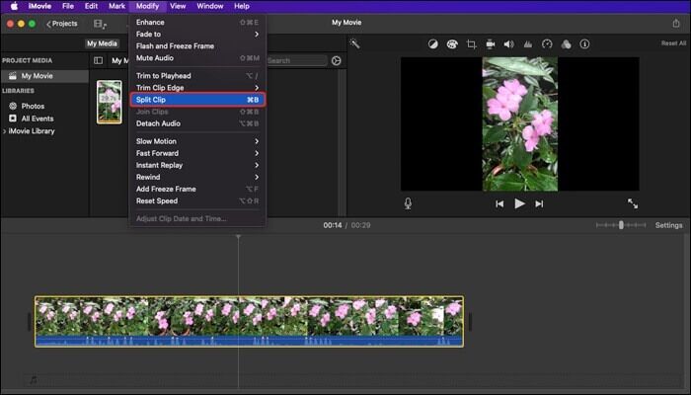The width and height of the screenshot is (691, 395).
Task: Switch to My Media tab
Action: pos(102,43)
